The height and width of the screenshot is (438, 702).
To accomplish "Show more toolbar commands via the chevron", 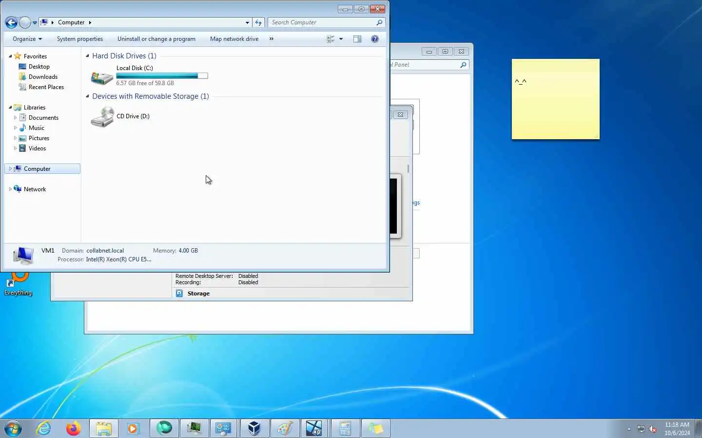I will point(272,39).
